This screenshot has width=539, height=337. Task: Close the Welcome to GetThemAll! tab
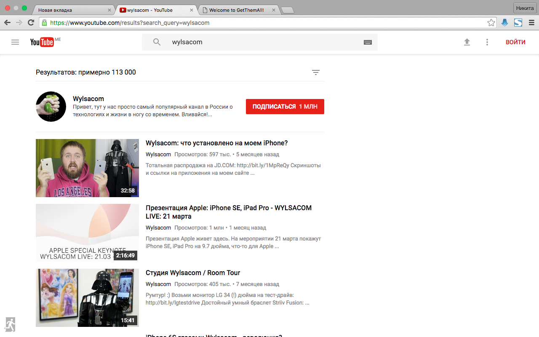[274, 10]
